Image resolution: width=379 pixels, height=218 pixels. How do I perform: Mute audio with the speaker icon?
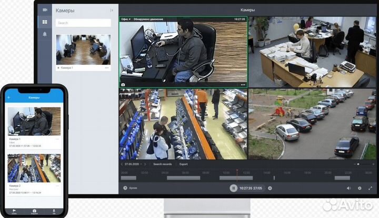point(348,188)
